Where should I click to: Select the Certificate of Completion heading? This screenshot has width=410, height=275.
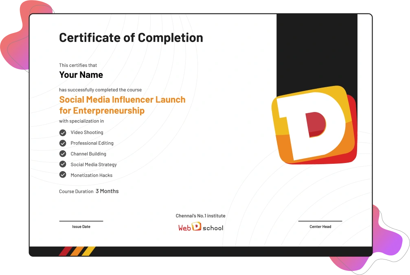(131, 37)
